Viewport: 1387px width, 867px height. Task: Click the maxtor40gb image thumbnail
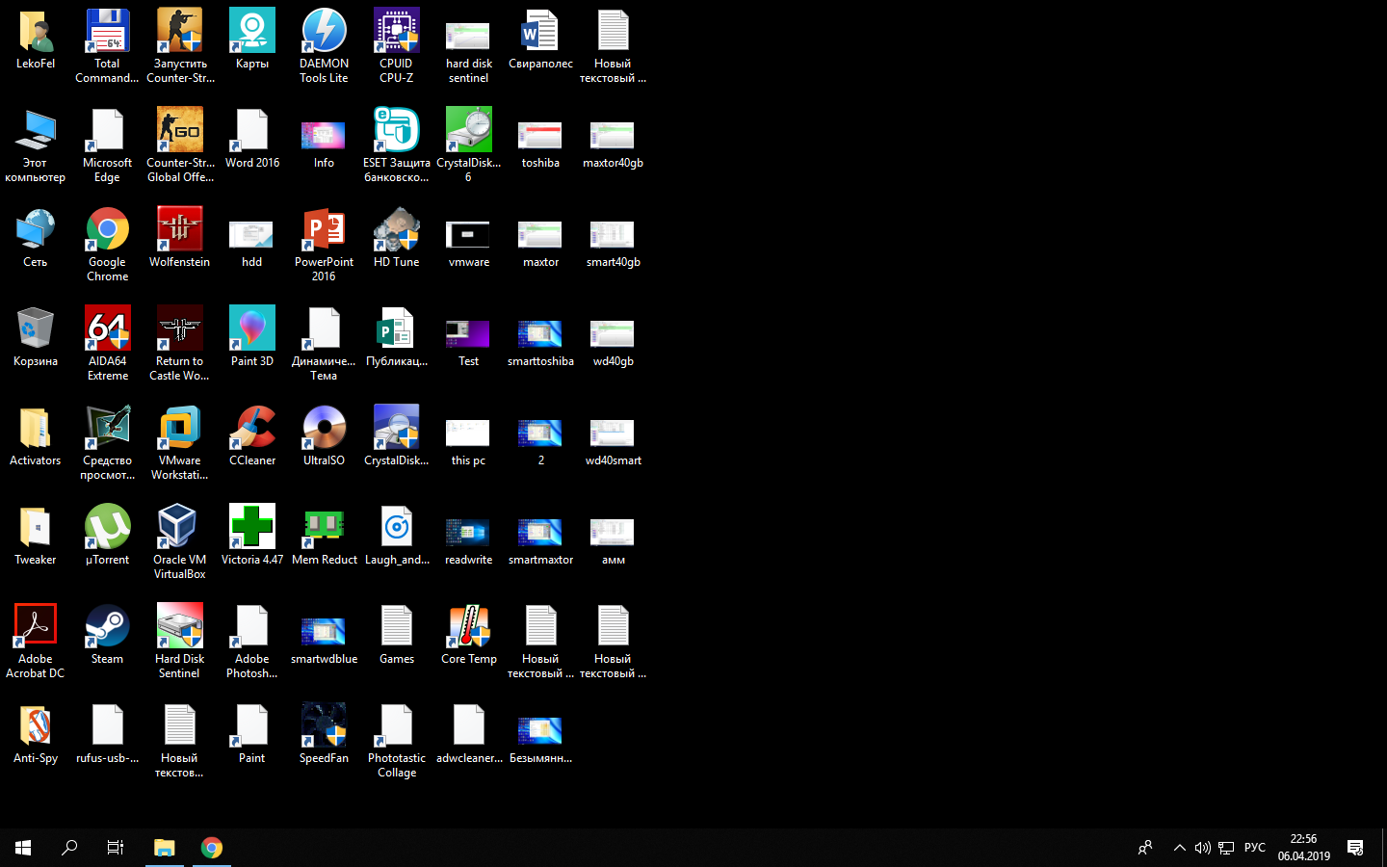(x=613, y=135)
